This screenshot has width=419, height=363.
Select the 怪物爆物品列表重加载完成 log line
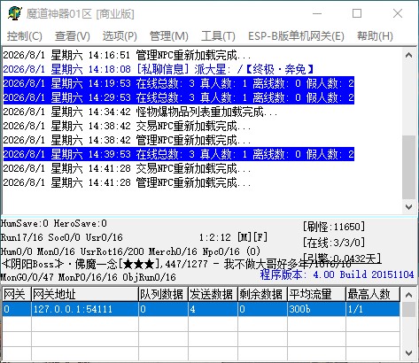tap(140, 112)
